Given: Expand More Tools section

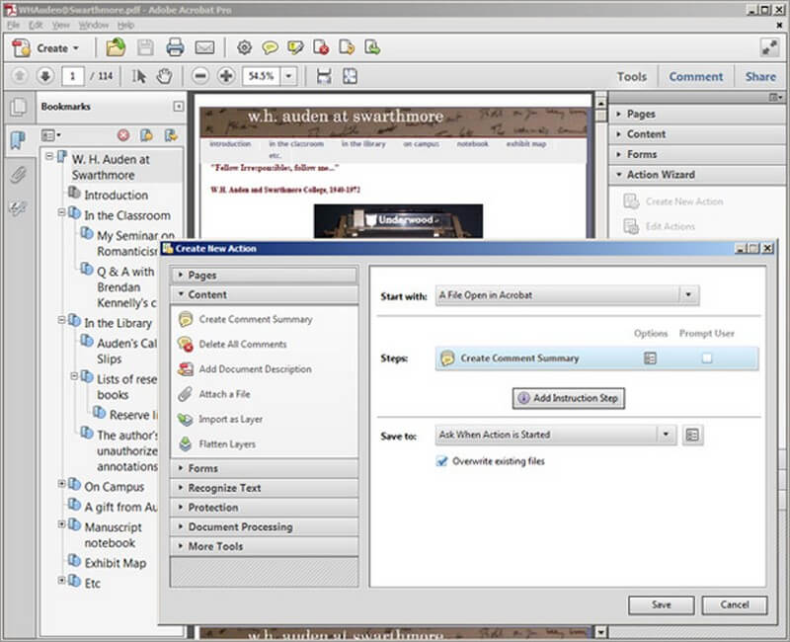Looking at the screenshot, I should coord(265,546).
